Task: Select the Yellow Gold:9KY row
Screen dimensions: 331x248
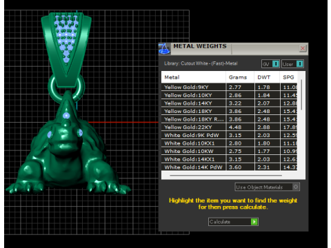Action: tap(229, 87)
